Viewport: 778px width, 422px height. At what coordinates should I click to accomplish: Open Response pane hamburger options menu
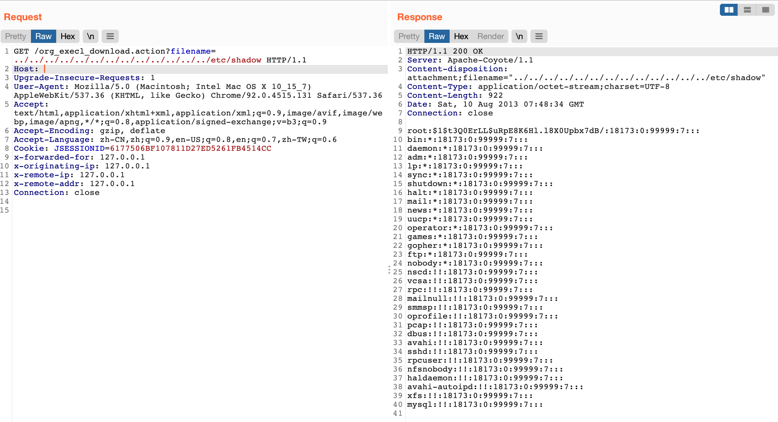pyautogui.click(x=539, y=36)
